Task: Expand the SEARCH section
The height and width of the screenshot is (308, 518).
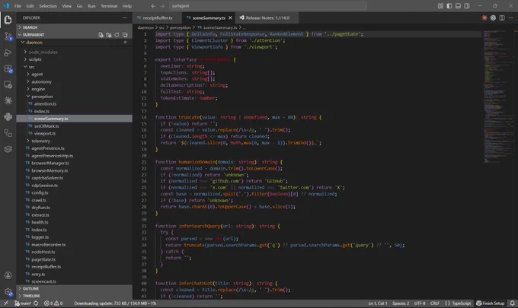Action: (75, 27)
